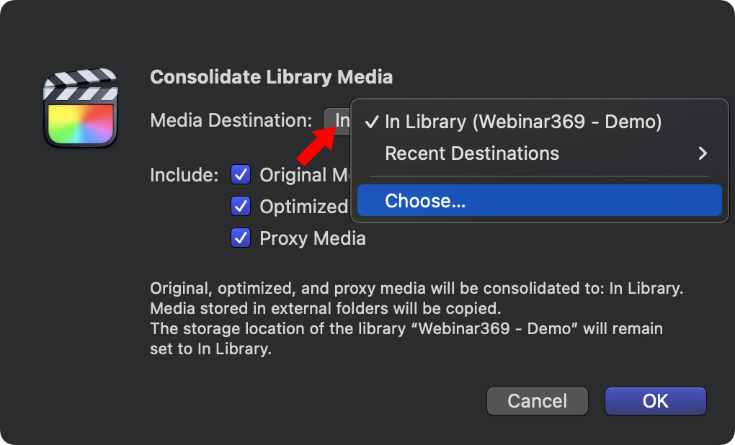Open the Media Destination pop-up button
This screenshot has height=445, width=735.
coord(337,120)
